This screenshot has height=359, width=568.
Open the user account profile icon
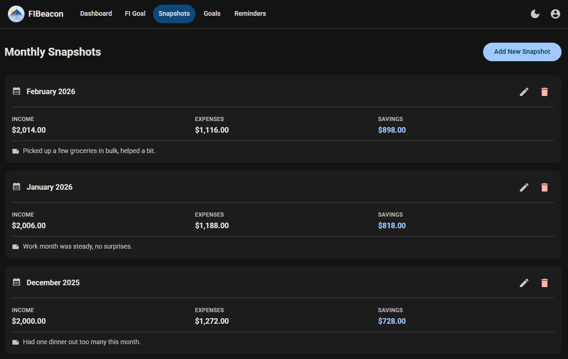pyautogui.click(x=555, y=14)
